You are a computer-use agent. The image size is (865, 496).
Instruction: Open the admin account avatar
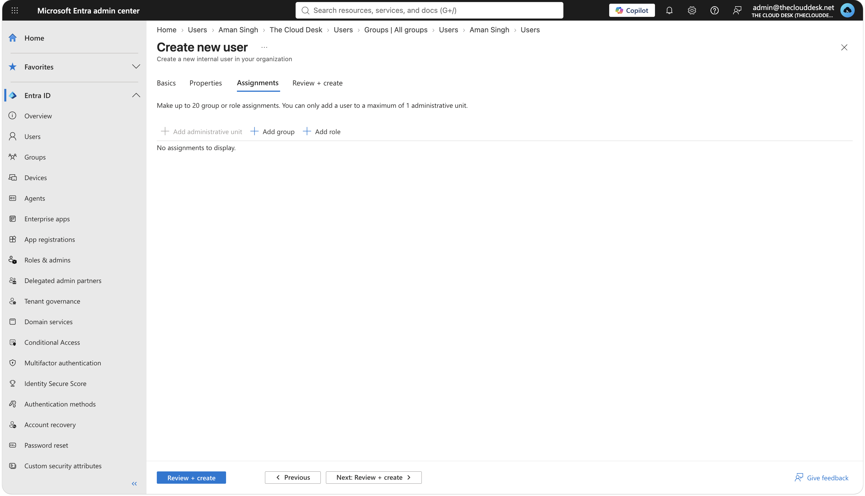tap(848, 10)
